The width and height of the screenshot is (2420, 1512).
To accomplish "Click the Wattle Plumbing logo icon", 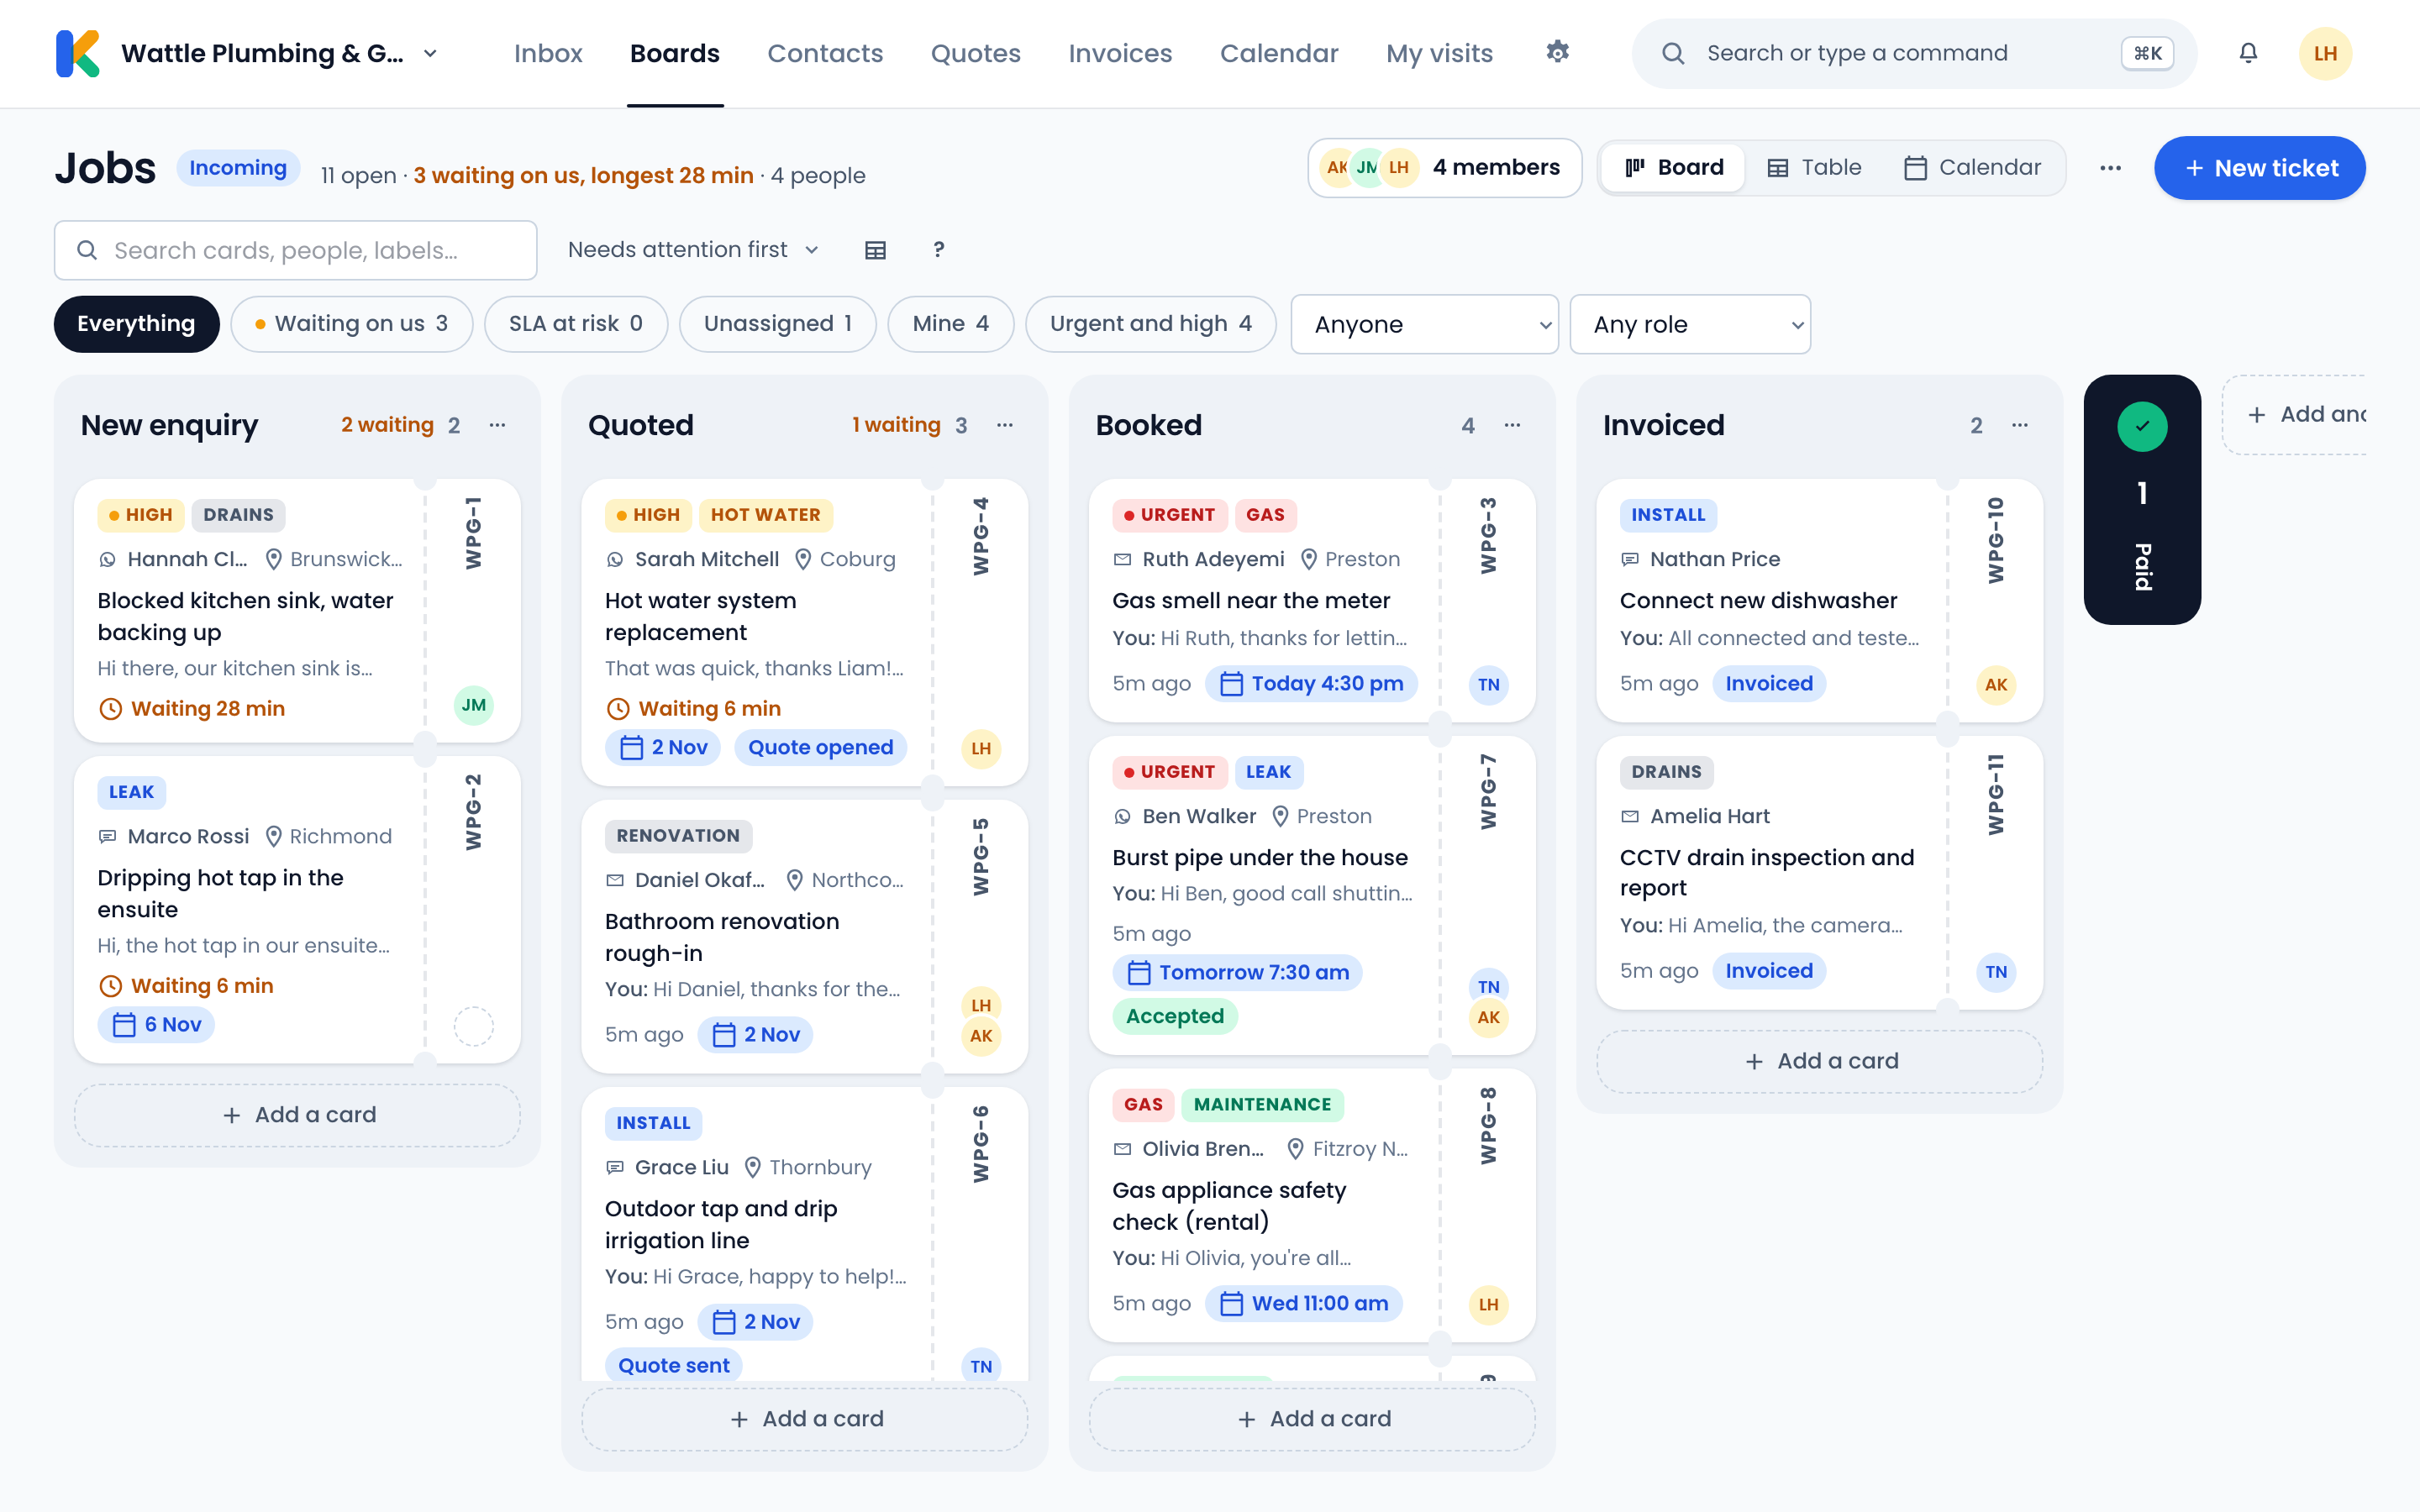I will click(78, 53).
